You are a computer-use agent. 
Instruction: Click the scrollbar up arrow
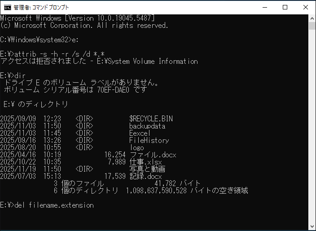(x=312, y=18)
